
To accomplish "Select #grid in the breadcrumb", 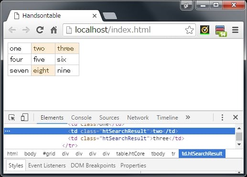I will pos(49,154).
